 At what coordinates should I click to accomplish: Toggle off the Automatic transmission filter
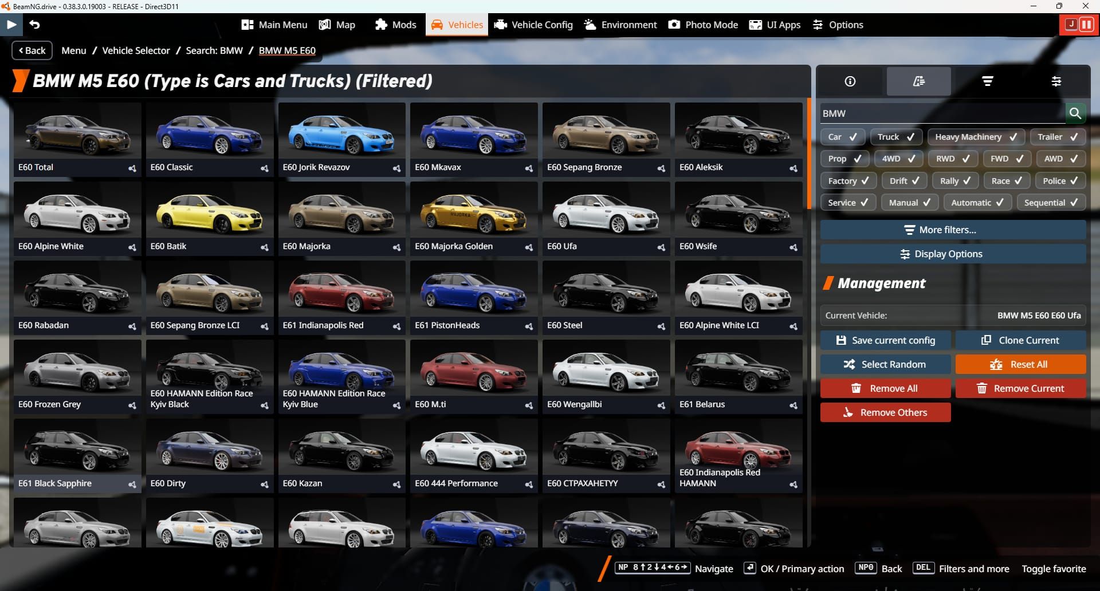click(977, 202)
